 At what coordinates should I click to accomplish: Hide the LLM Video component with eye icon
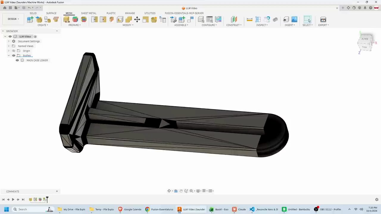(x=10, y=37)
